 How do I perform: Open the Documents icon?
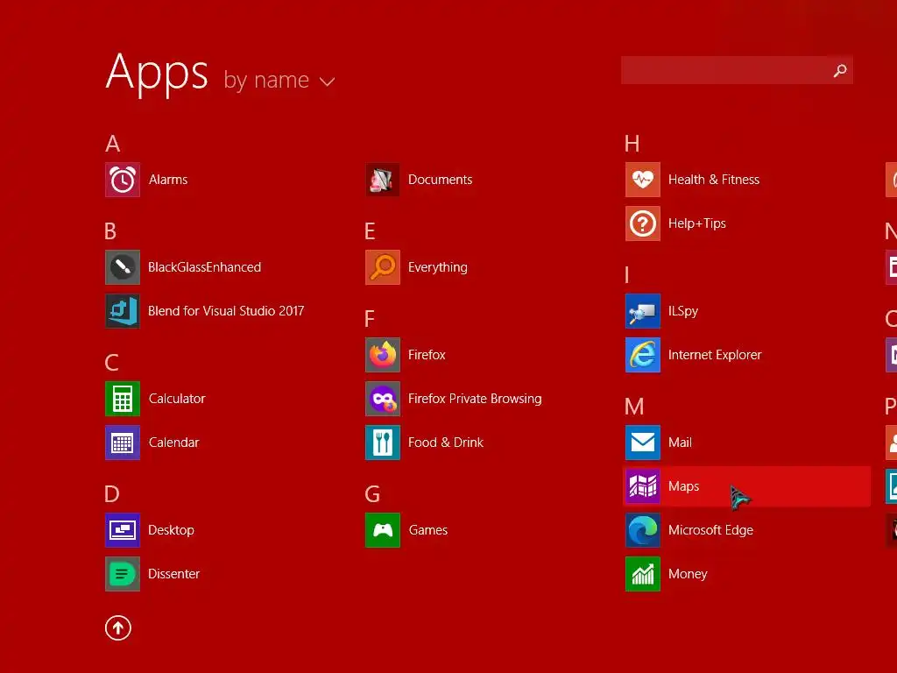[x=383, y=180]
